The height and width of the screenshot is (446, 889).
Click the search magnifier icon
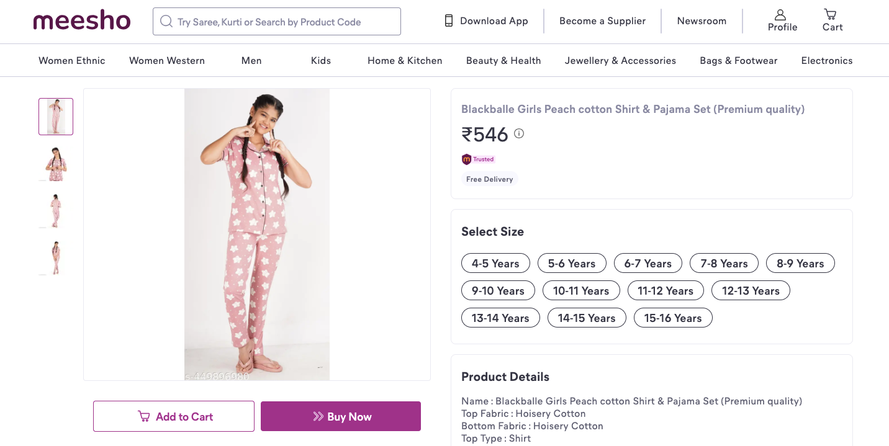click(x=166, y=22)
